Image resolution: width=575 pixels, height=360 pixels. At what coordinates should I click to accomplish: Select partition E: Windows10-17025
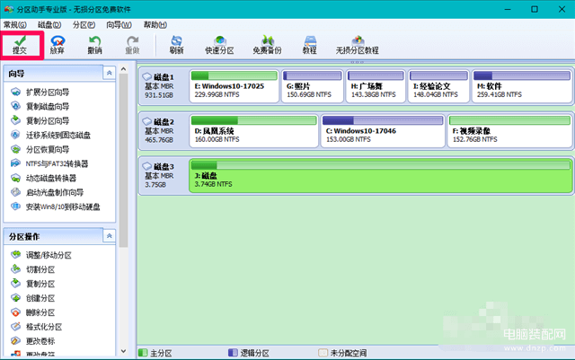click(x=234, y=86)
